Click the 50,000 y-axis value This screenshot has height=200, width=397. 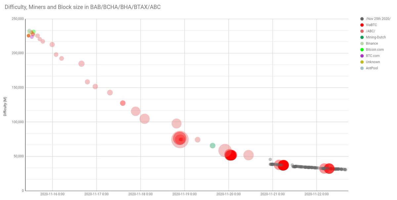pyautogui.click(x=18, y=156)
